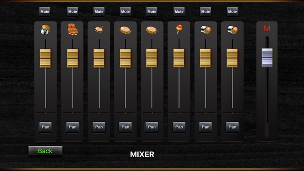Select the channel 8 snare drum icon
Viewport: 304px width, 171px height.
pos(233,30)
